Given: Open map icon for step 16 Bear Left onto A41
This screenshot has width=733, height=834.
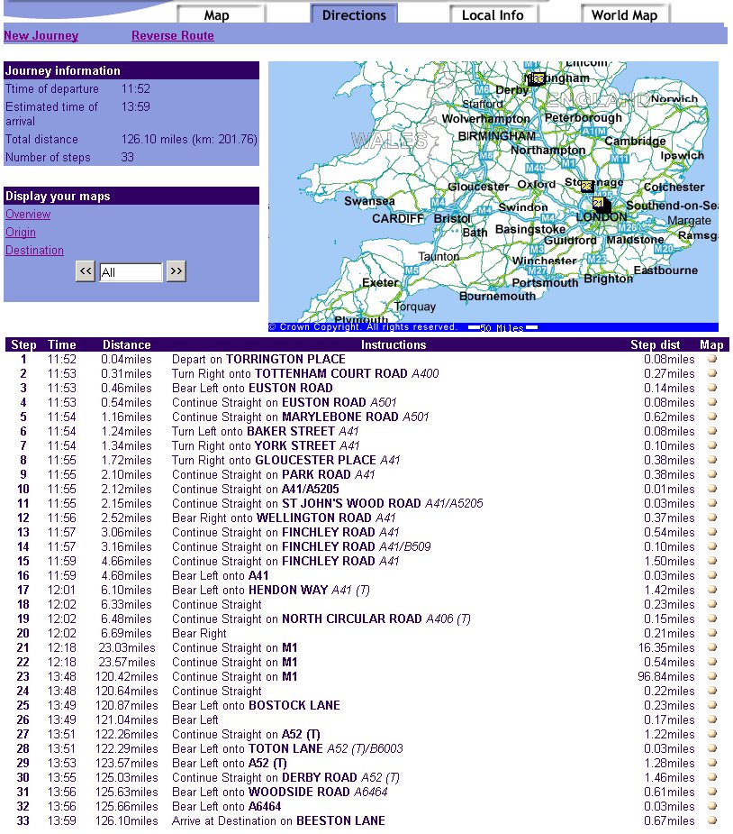Looking at the screenshot, I should (x=711, y=575).
